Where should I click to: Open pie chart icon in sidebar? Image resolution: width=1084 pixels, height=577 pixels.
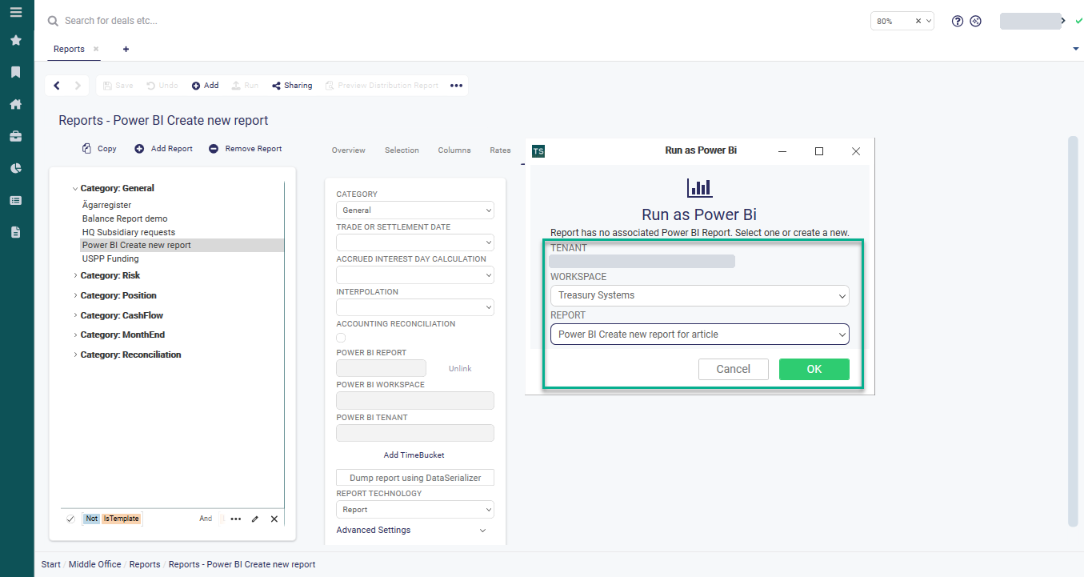[16, 168]
